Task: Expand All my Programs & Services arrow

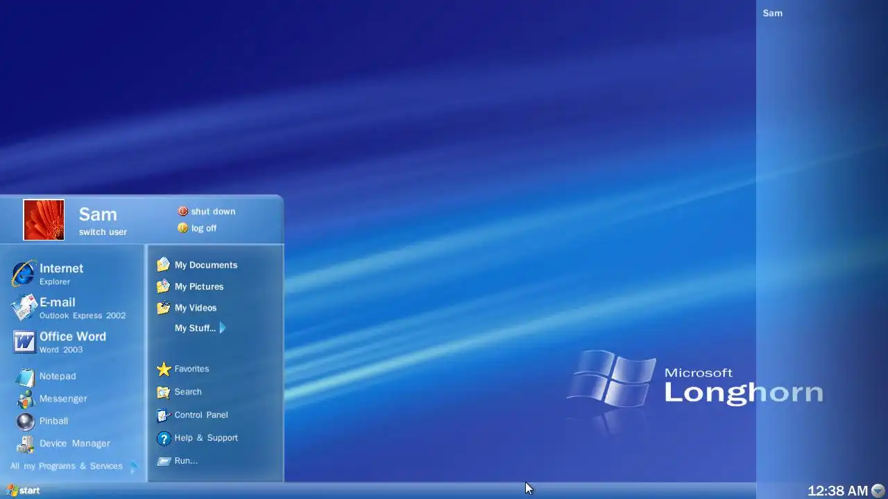Action: [x=133, y=466]
